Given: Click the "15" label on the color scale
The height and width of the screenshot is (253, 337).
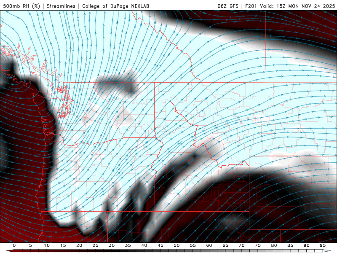Looking at the screenshot, I should tap(63, 245).
